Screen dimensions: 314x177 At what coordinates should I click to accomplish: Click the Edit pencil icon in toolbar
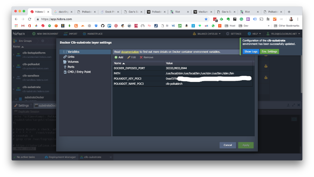pyautogui.click(x=129, y=57)
